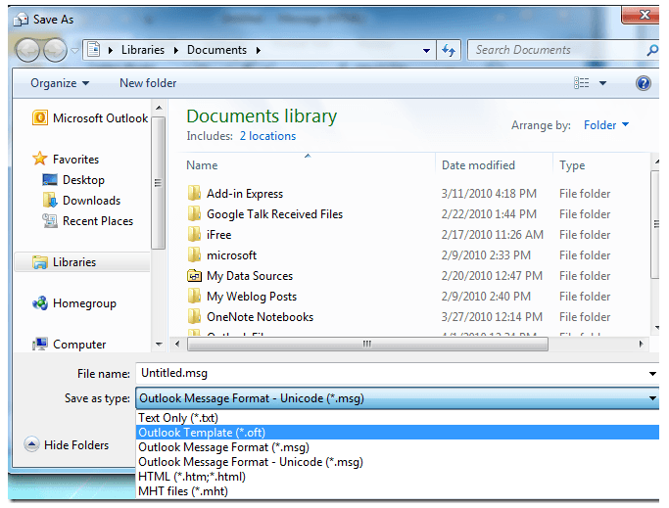The image size is (669, 508).
Task: Click up arrow of navigation pane scrollbar
Action: tap(159, 108)
